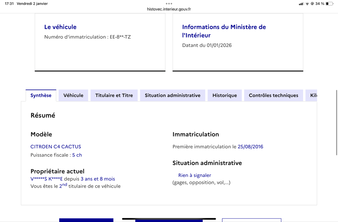338x222 pixels.
Task: Switch to the Véhicule tab
Action: [73, 95]
